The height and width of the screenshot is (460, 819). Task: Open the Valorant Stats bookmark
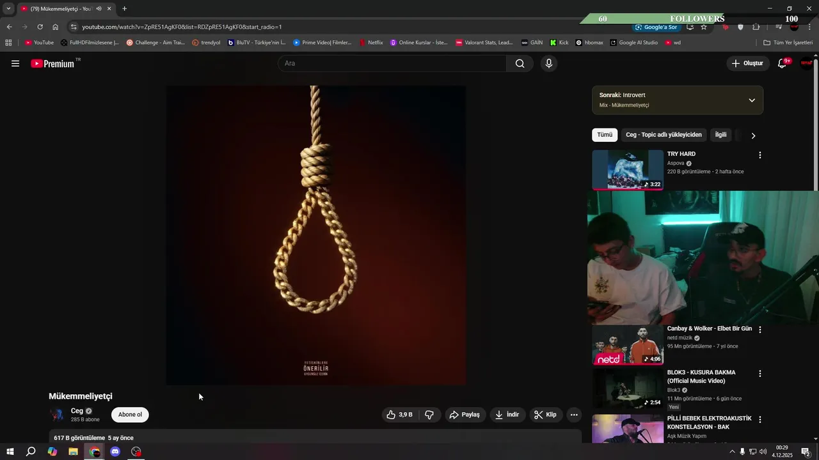(484, 43)
